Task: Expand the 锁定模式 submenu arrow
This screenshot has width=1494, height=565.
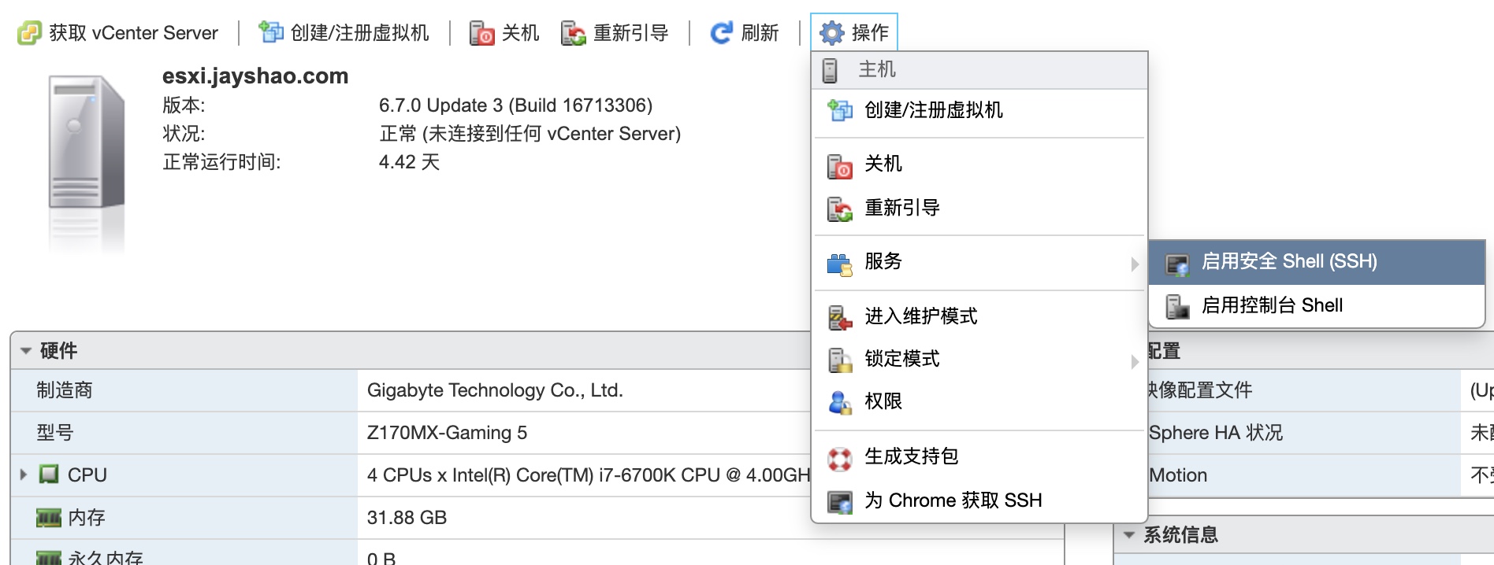Action: pos(1134,360)
